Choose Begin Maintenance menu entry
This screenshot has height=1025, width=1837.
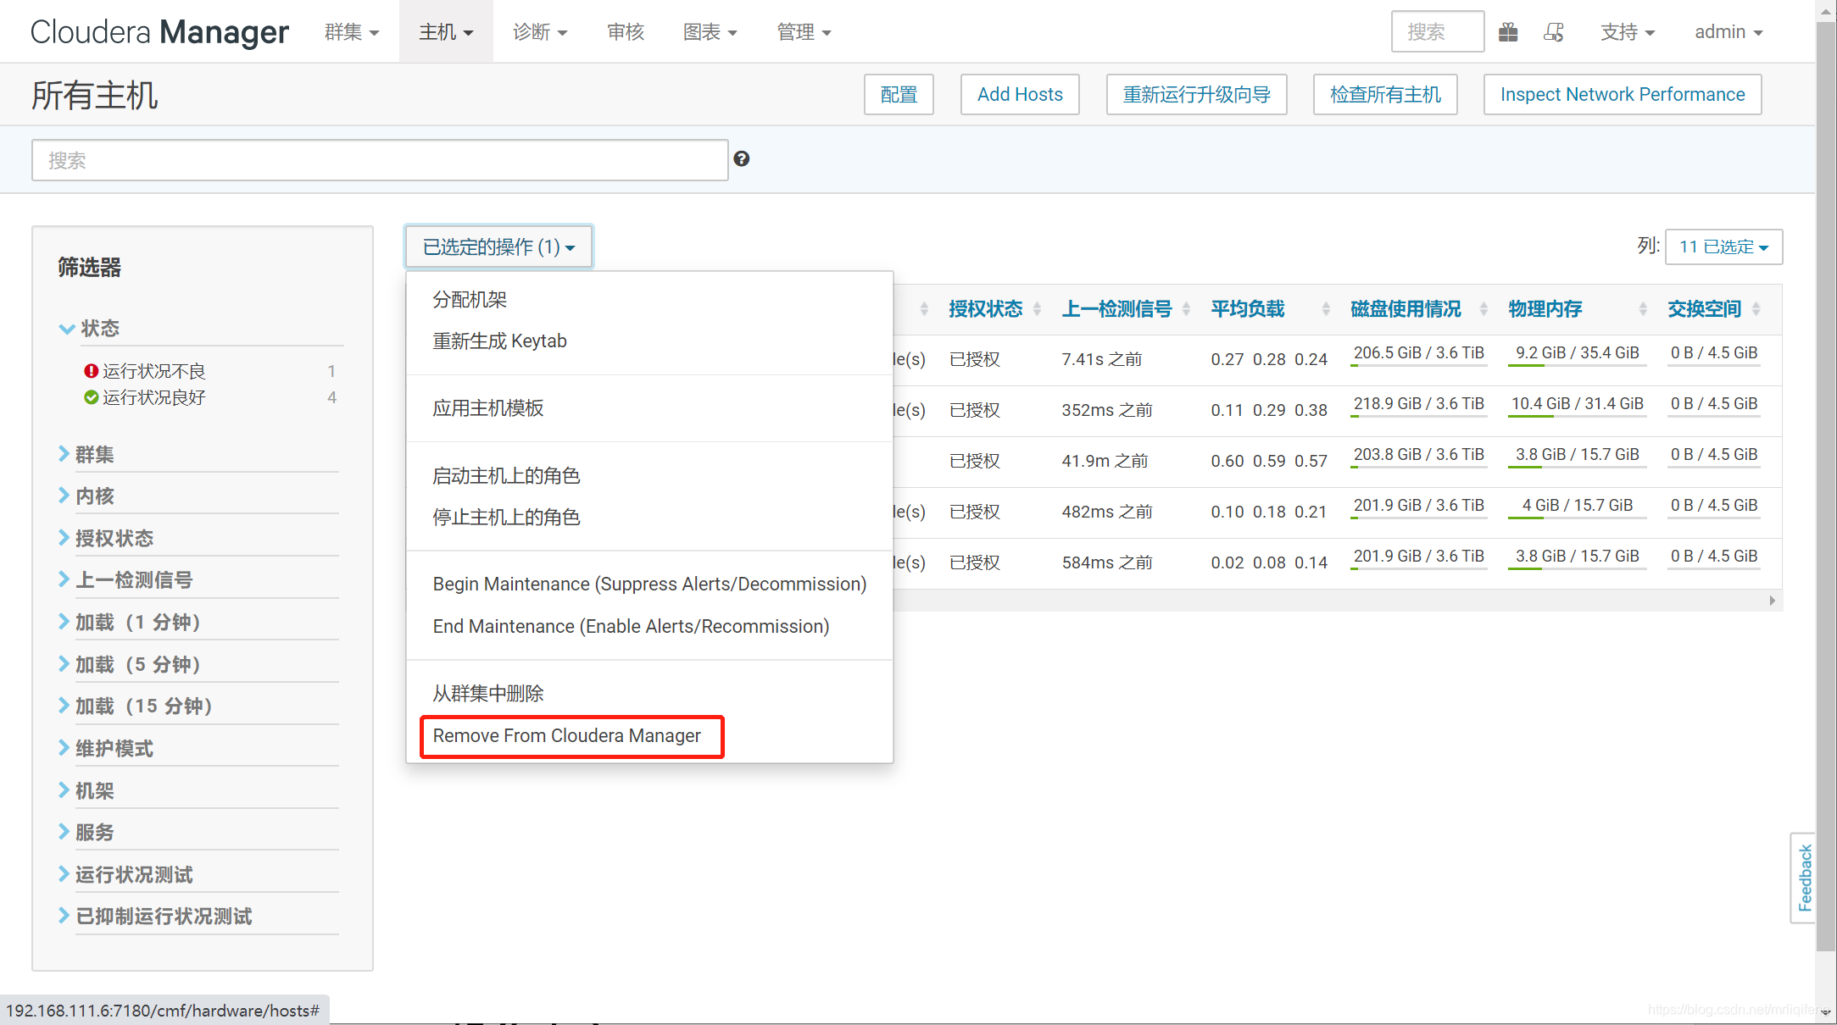pos(649,584)
